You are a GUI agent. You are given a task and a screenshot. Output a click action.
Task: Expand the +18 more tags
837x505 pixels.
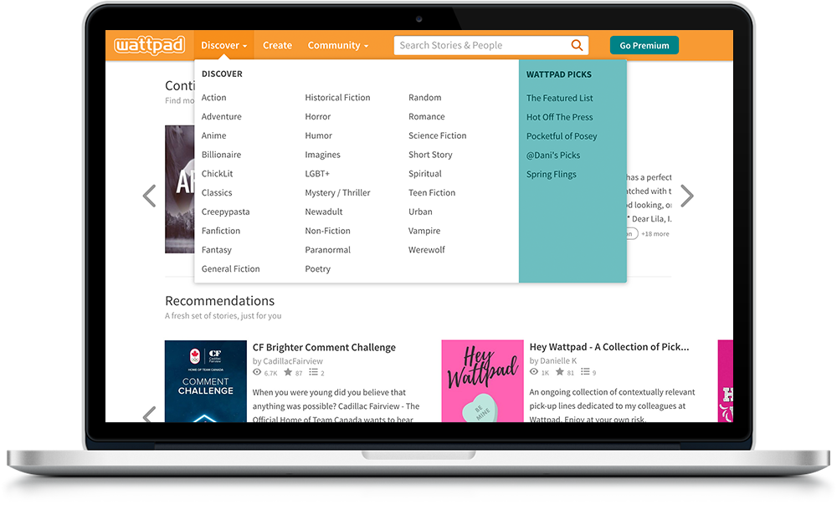(655, 233)
